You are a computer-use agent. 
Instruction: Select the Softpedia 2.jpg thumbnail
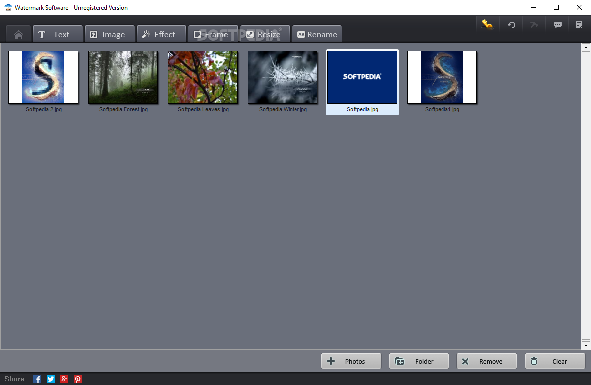pos(43,77)
